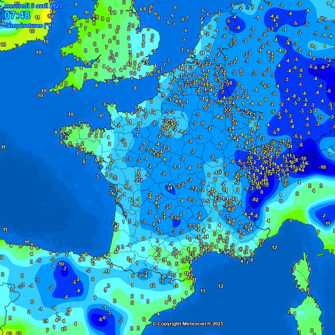Click the date text 'mercredi 5 avril 2023'

click(33, 6)
